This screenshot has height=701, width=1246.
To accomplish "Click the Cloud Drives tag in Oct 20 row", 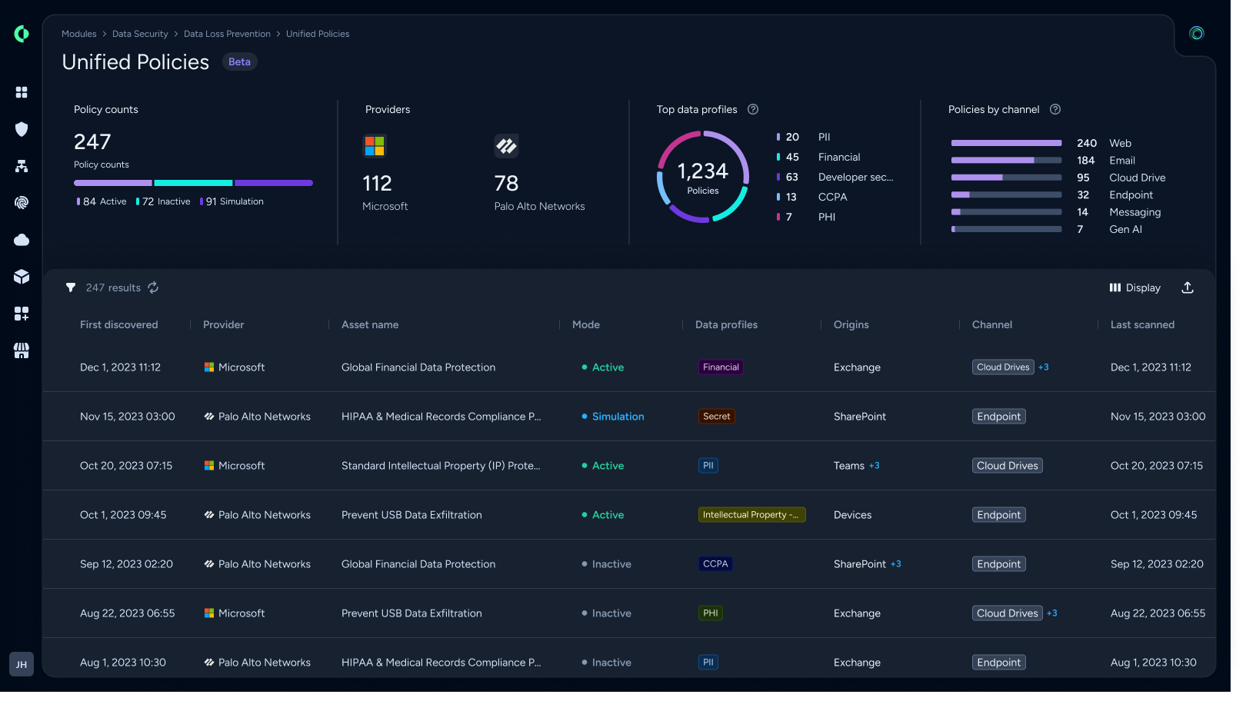I will 1020,471.
